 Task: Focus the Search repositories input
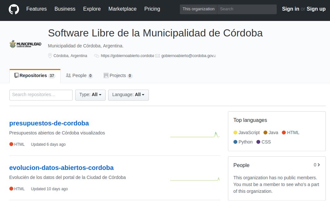pyautogui.click(x=41, y=95)
